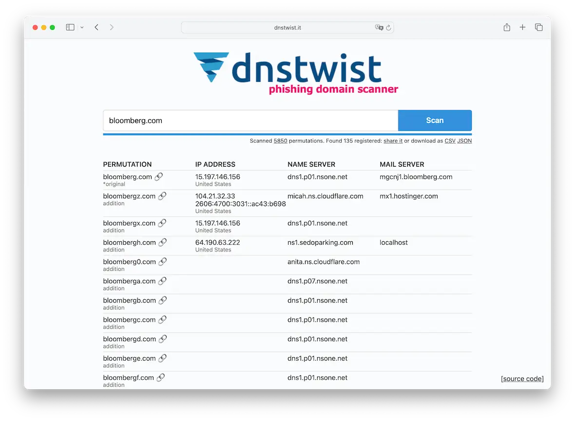Open the source code link
The height and width of the screenshot is (421, 575).
tap(522, 379)
